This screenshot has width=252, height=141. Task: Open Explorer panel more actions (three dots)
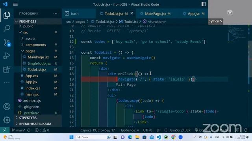click(x=55, y=13)
